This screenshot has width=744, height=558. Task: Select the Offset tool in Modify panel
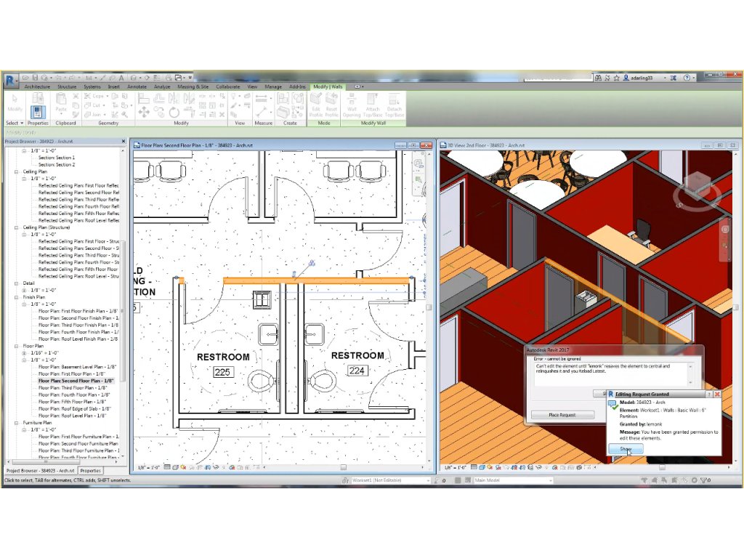(x=159, y=98)
